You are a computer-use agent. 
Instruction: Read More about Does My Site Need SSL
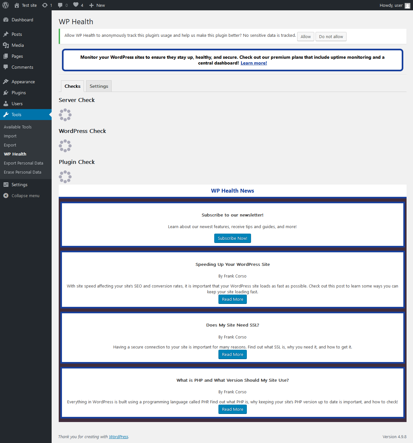[x=233, y=354]
